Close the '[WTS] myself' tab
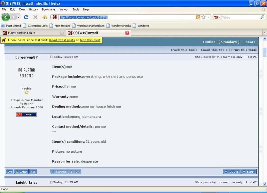This screenshot has width=267, height=193. 127,33
